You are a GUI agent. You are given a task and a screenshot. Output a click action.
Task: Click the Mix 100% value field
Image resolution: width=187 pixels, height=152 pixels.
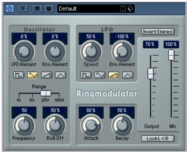[171, 44]
